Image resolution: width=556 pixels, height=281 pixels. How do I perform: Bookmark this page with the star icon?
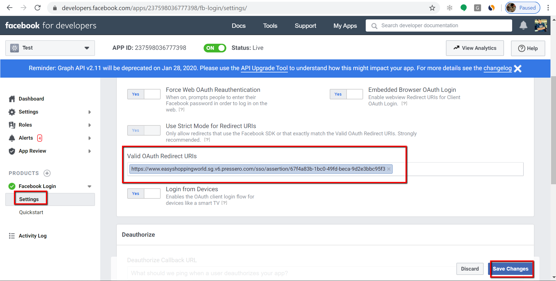coord(432,8)
